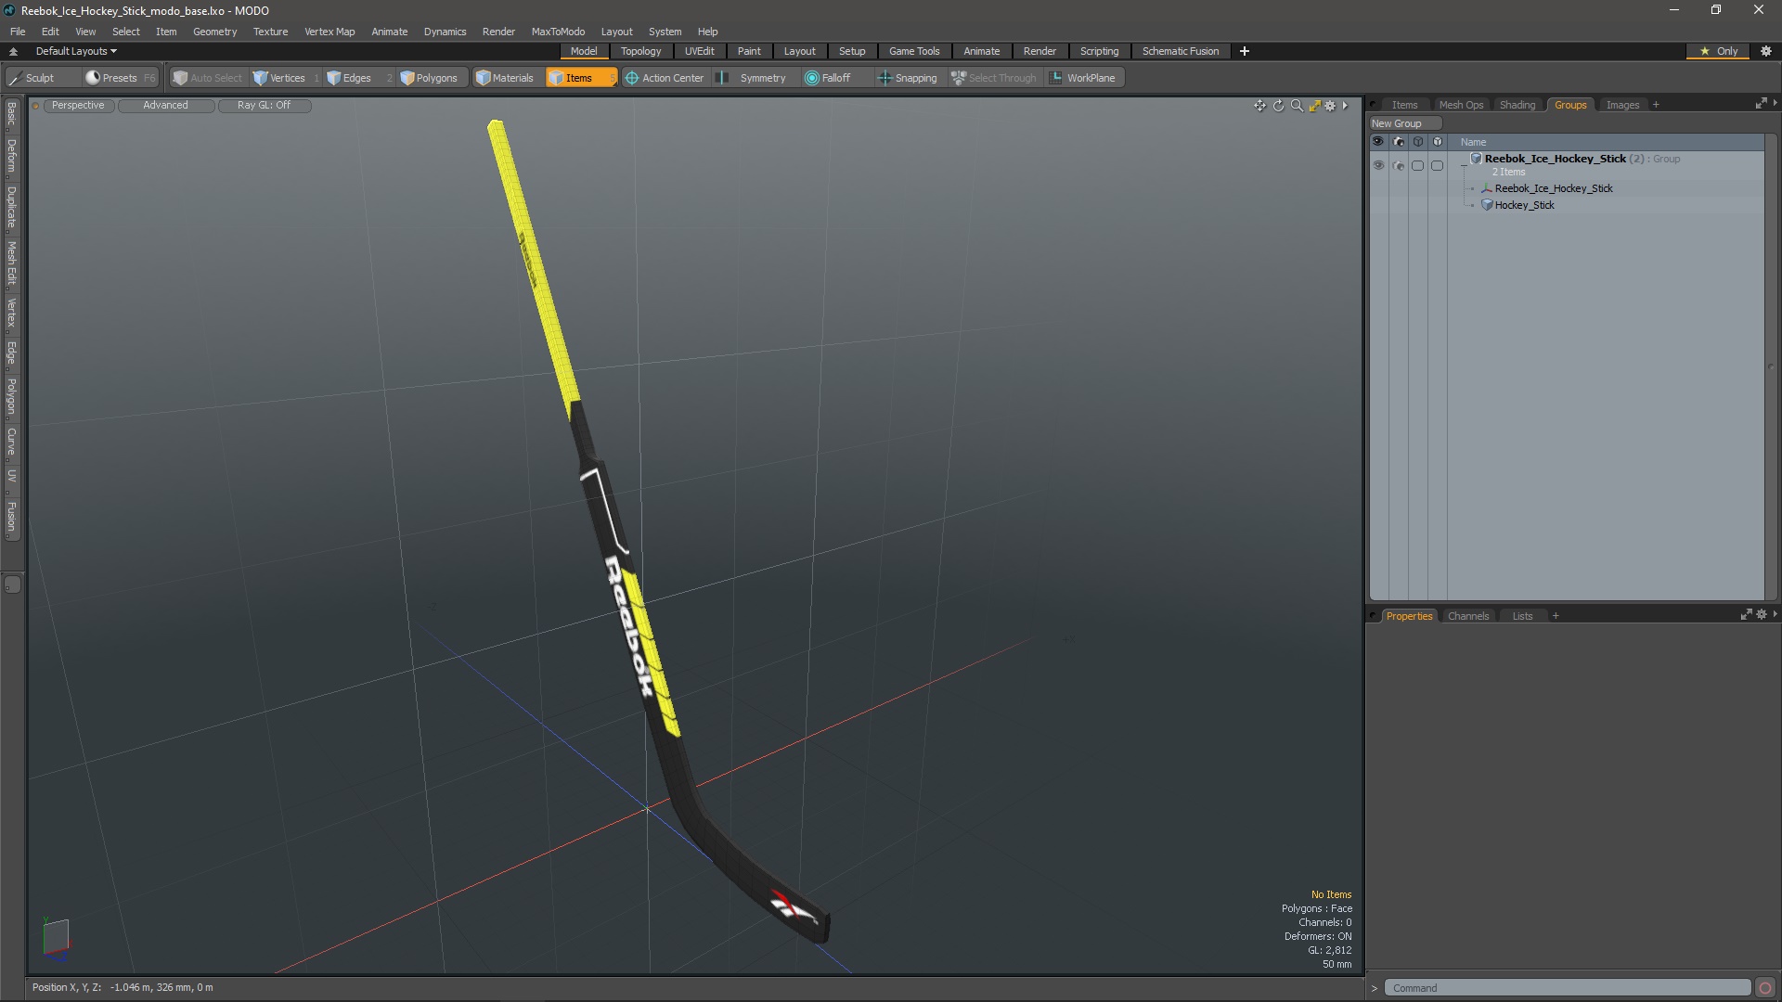The width and height of the screenshot is (1782, 1002).
Task: Open the Perspective view type dropdown
Action: click(78, 105)
